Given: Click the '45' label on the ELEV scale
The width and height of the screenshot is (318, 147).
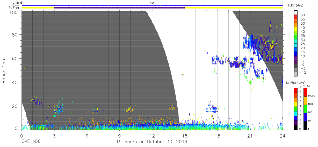Looking at the screenshot, I should (x=303, y=27).
